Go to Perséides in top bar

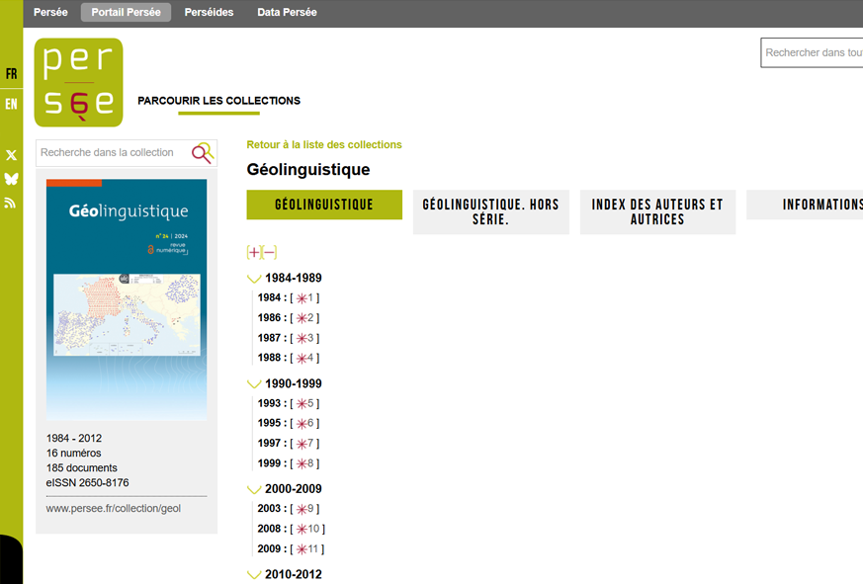(209, 13)
